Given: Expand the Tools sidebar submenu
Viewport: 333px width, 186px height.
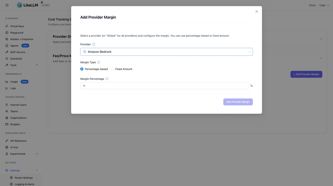Looking at the screenshot, I should pyautogui.click(x=37, y=65).
